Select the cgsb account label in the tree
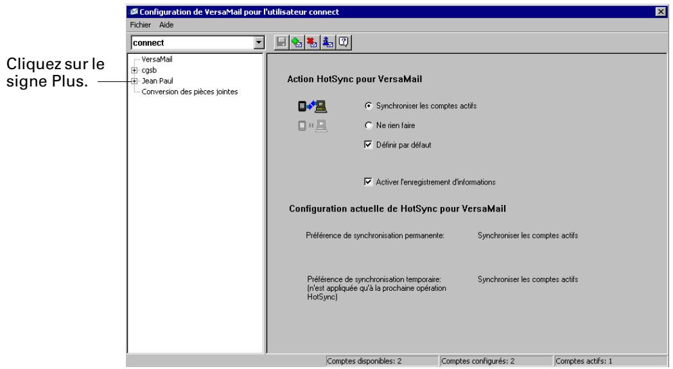The height and width of the screenshot is (369, 673). [149, 70]
